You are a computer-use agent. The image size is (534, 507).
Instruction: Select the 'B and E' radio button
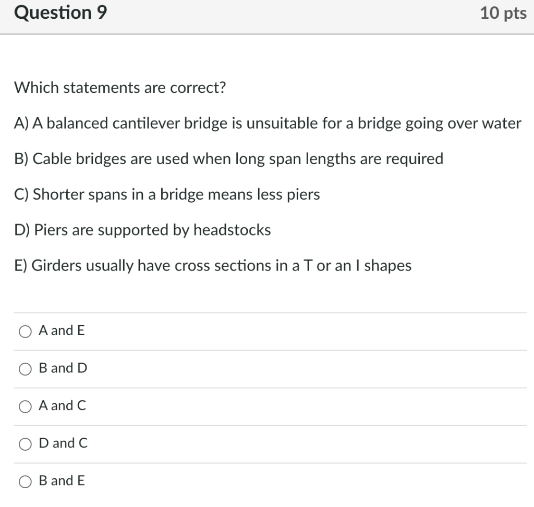pyautogui.click(x=26, y=481)
